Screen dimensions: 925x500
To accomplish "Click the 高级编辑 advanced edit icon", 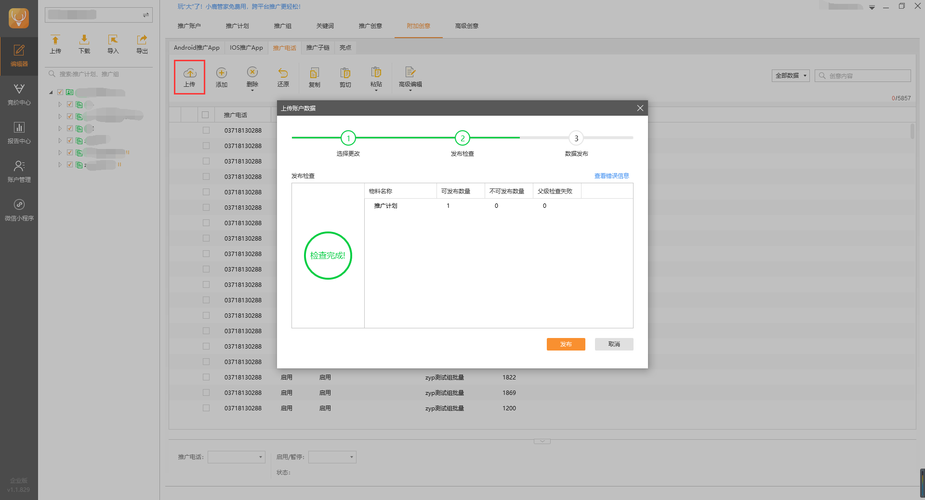I will [x=410, y=77].
